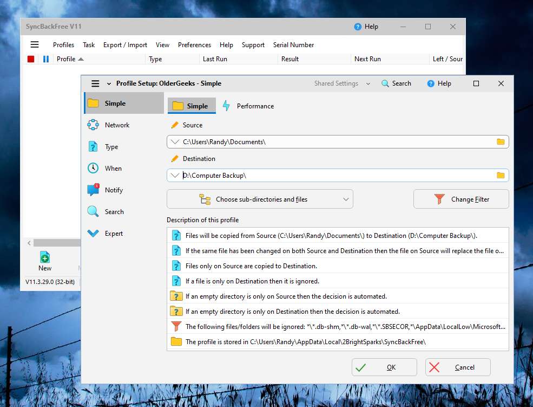The image size is (533, 407).
Task: Expand the Source path dropdown arrow
Action: click(175, 141)
